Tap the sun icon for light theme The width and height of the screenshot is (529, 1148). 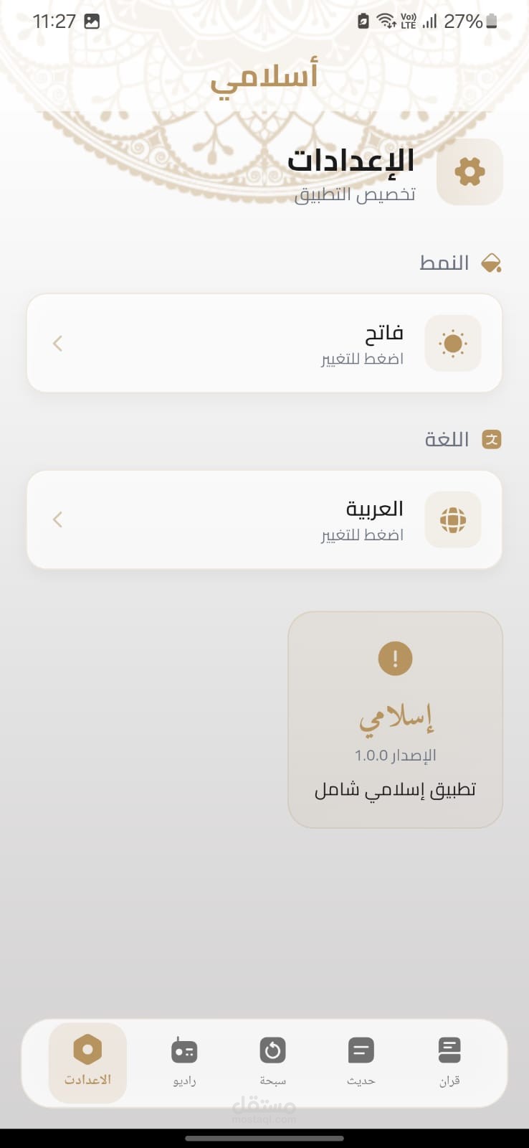click(452, 343)
